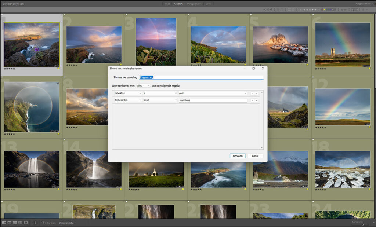Screen dimensions: 376x227
Task: Switch to Loupe view in bottom toolbar
Action: pyautogui.click(x=9, y=223)
